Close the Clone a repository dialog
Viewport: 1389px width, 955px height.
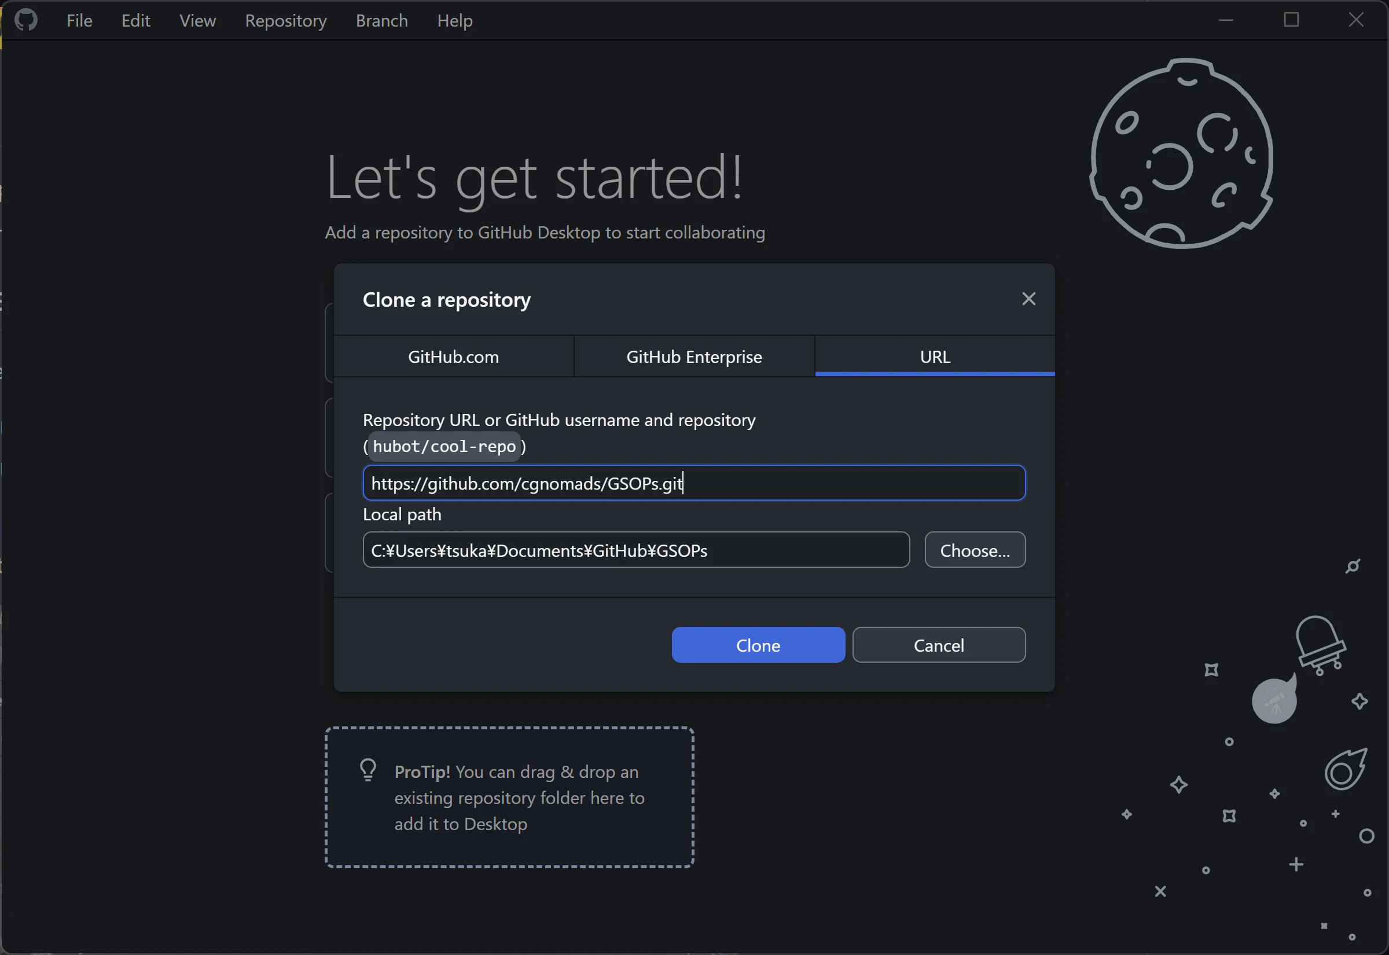point(1028,299)
